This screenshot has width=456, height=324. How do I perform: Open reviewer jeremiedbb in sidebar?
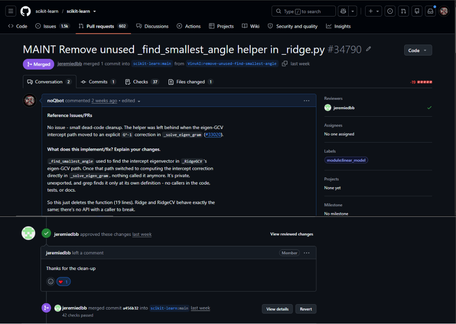click(x=344, y=108)
